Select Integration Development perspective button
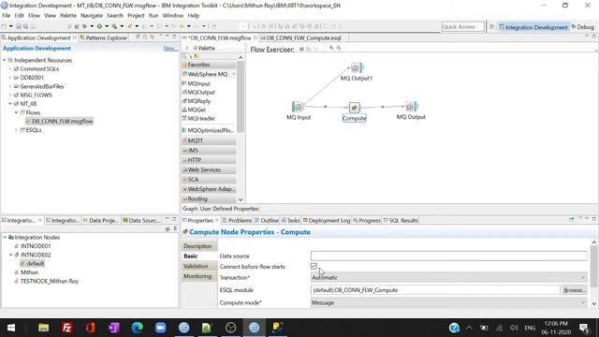The height and width of the screenshot is (337, 599). (x=533, y=27)
